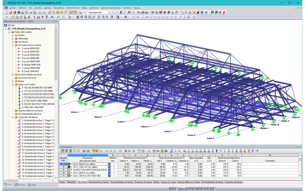Close the Navegador de proyectos panel
The image size is (305, 191).
click(56, 21)
